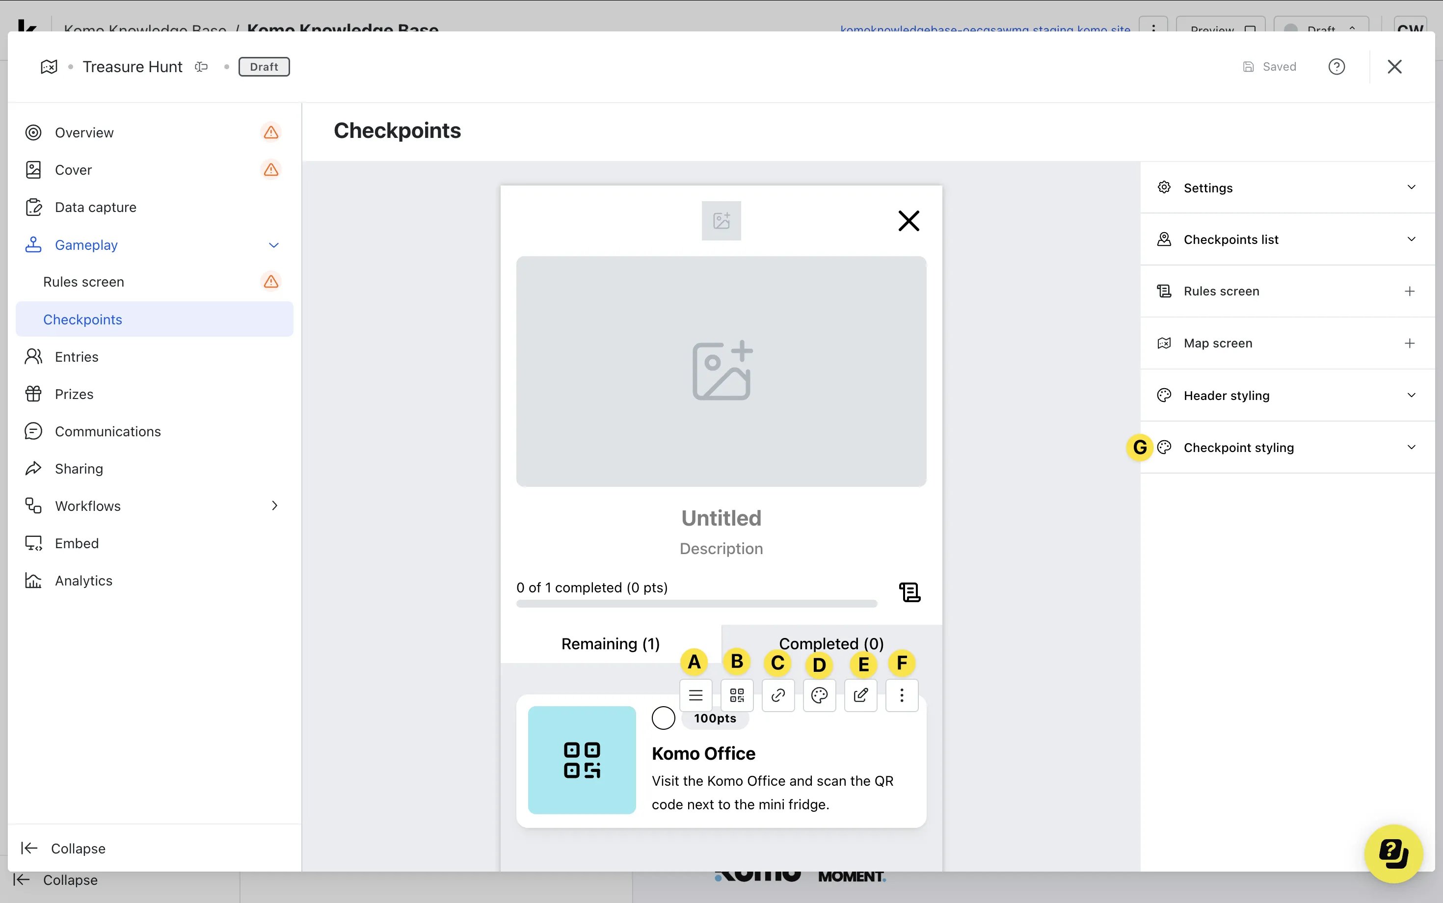Go to Data capture section

click(x=154, y=207)
